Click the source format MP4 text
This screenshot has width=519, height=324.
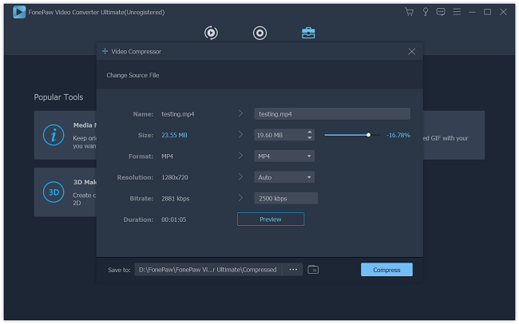coord(167,156)
